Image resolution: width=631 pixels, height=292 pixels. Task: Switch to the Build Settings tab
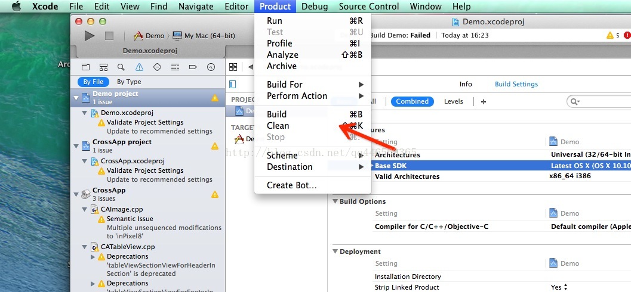[516, 84]
